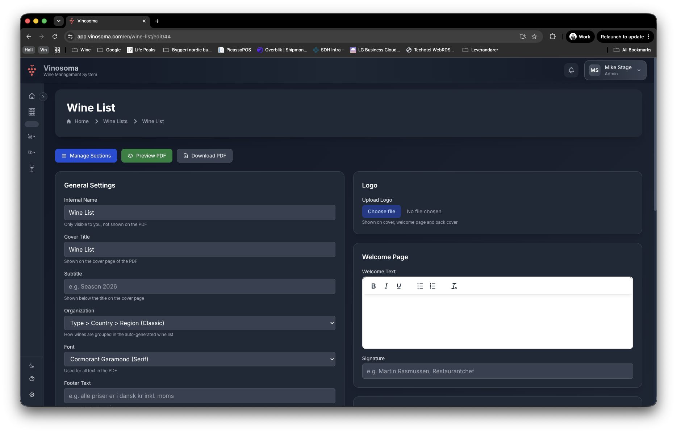Click the Internal Name field
This screenshot has width=677, height=433.
click(200, 213)
